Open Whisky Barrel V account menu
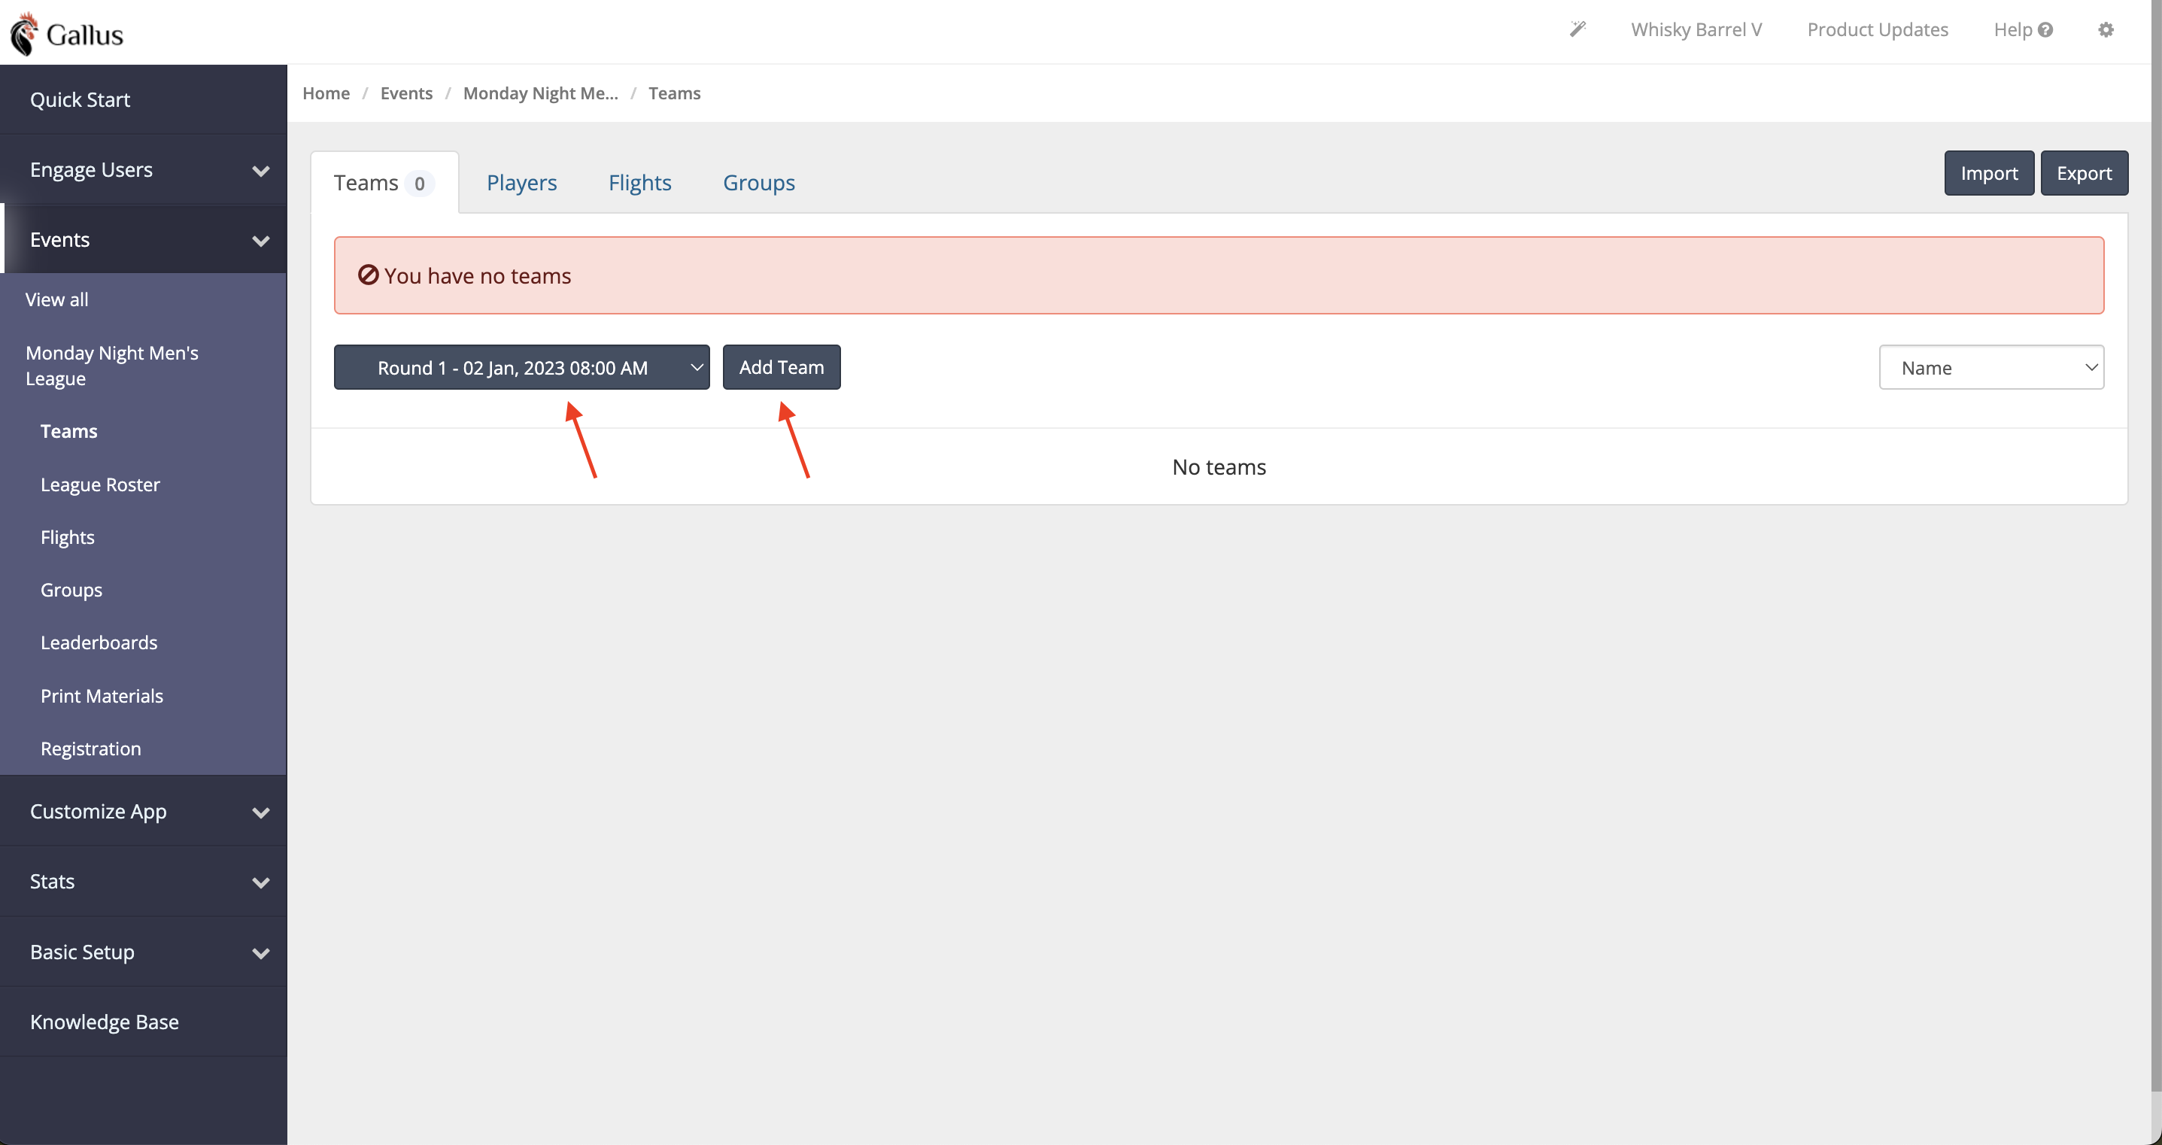 point(1696,29)
